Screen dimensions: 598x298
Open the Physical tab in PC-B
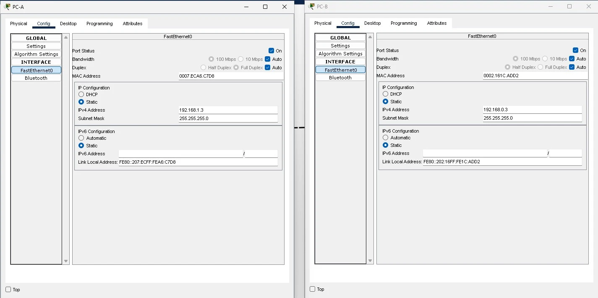(323, 23)
